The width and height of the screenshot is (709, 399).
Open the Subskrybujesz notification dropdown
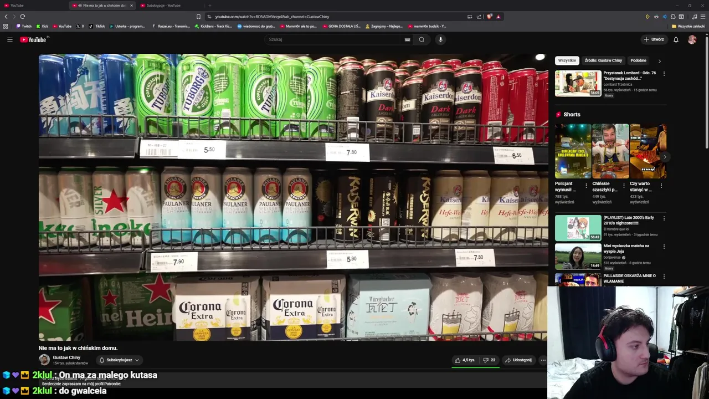click(x=119, y=360)
